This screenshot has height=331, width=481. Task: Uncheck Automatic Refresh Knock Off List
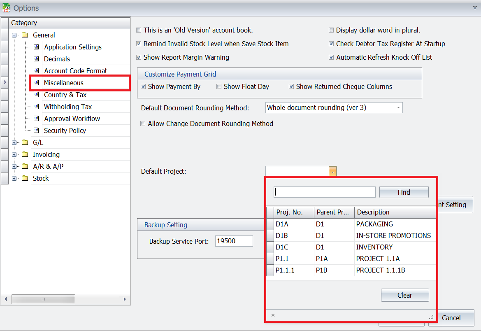pos(332,58)
